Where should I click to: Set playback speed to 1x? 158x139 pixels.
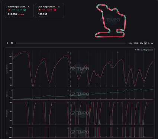pyautogui.click(x=145, y=43)
